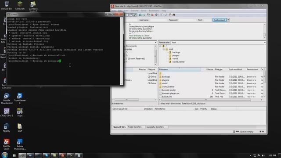The width and height of the screenshot is (281, 158).
Task: Click the volume icon in system tray
Action: (263, 155)
